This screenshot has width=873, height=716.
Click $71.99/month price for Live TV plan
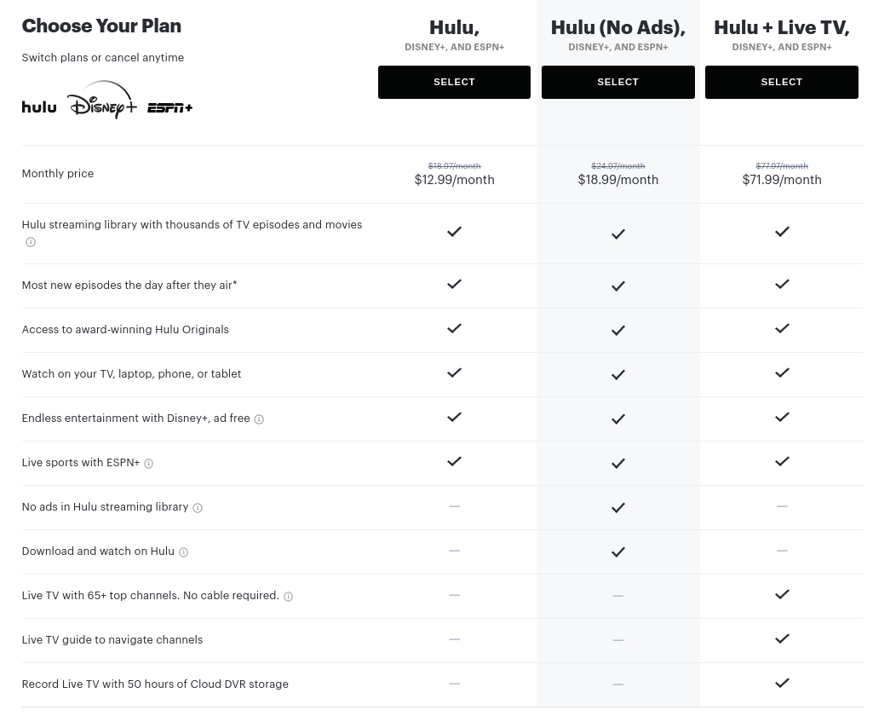pyautogui.click(x=781, y=180)
